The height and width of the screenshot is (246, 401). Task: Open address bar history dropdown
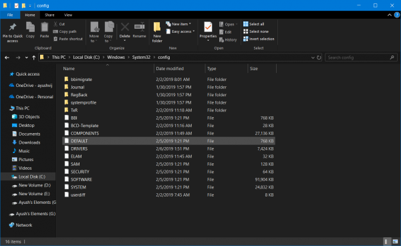313,57
